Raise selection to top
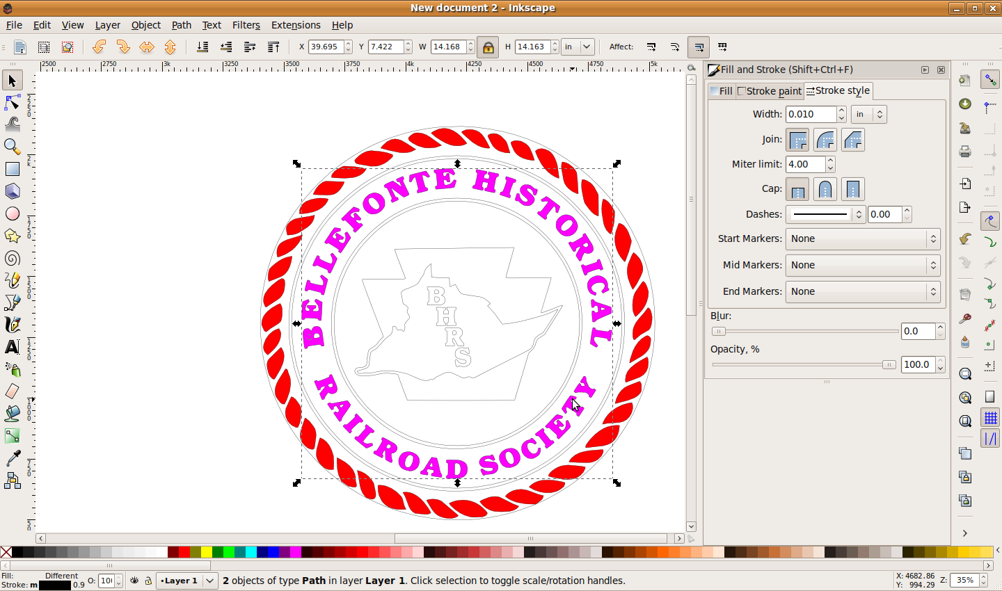The height and width of the screenshot is (591, 1002). tap(273, 47)
